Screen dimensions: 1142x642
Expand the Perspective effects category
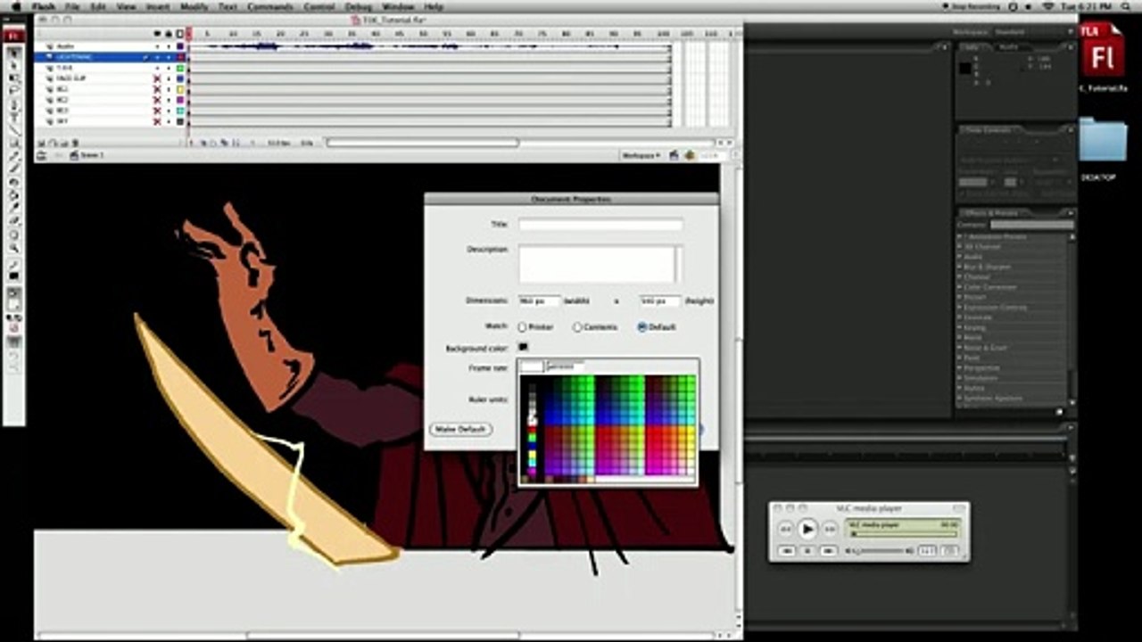(960, 367)
